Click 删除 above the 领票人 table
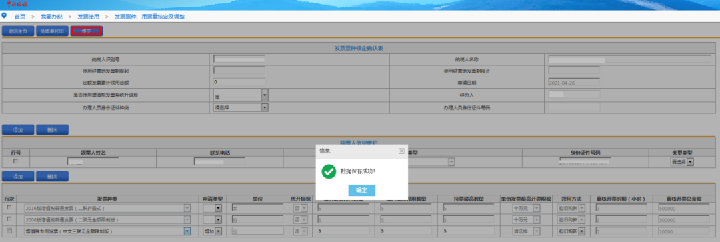Image resolution: width=720 pixels, height=242 pixels. [53, 129]
